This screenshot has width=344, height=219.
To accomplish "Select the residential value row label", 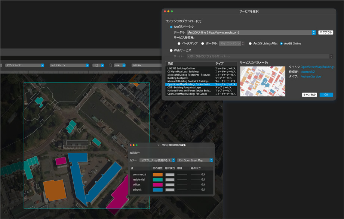I will click(139, 179).
